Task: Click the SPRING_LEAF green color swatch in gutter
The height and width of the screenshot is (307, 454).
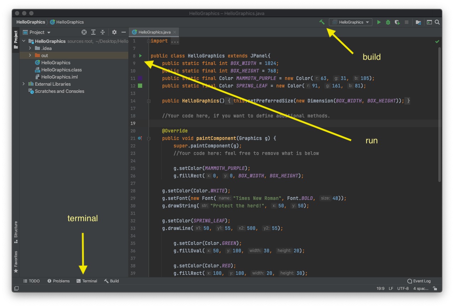Action: coord(140,86)
